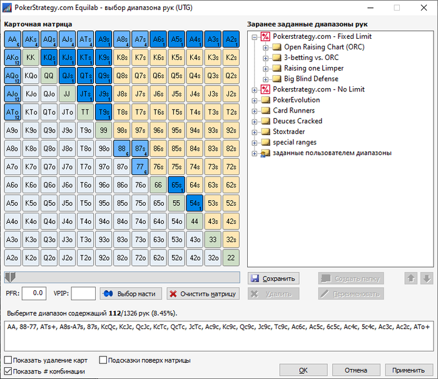Viewport: 438px width, 379px height.
Task: Click the Переименовать rename button
Action: pyautogui.click(x=351, y=294)
